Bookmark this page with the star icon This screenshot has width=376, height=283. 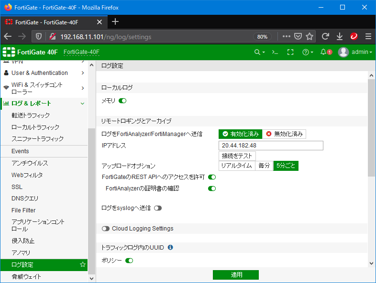[310, 36]
